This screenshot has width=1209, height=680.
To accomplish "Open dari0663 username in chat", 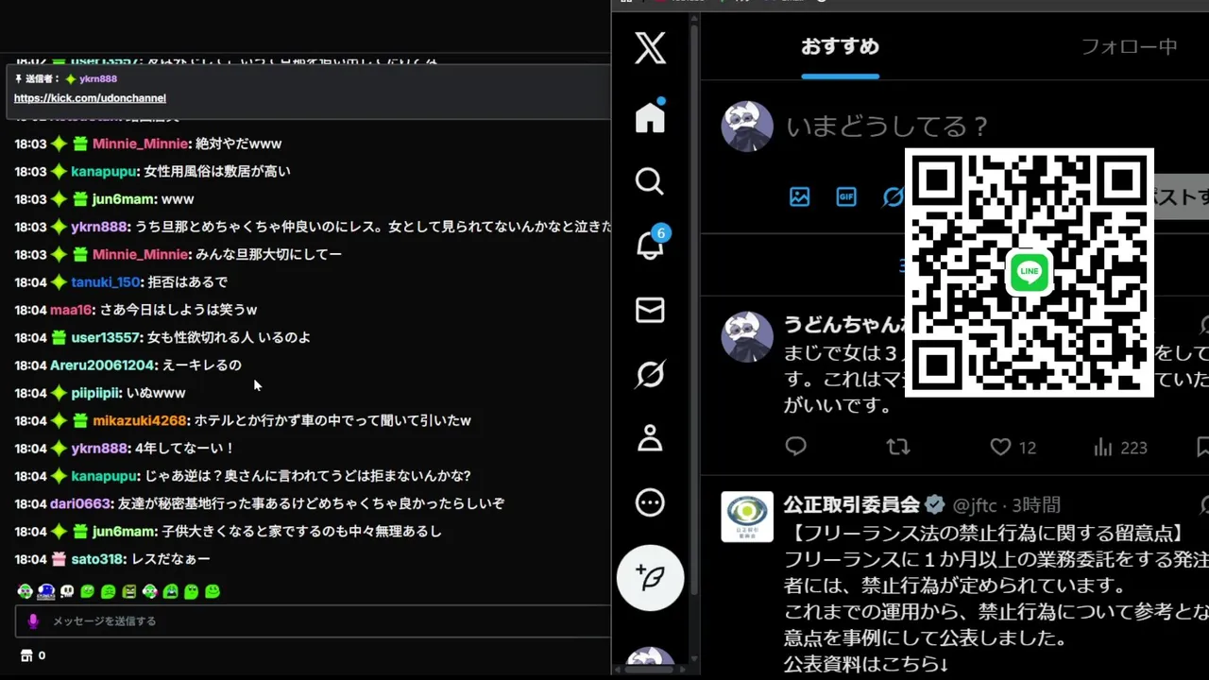I will point(80,503).
